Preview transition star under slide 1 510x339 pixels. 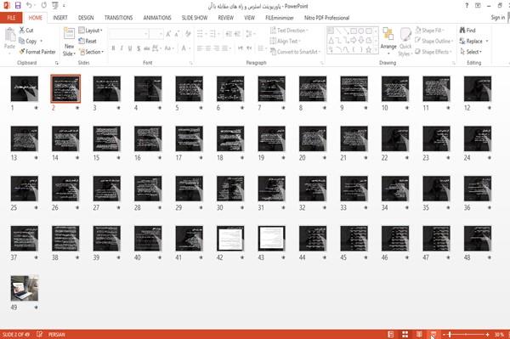click(36, 108)
